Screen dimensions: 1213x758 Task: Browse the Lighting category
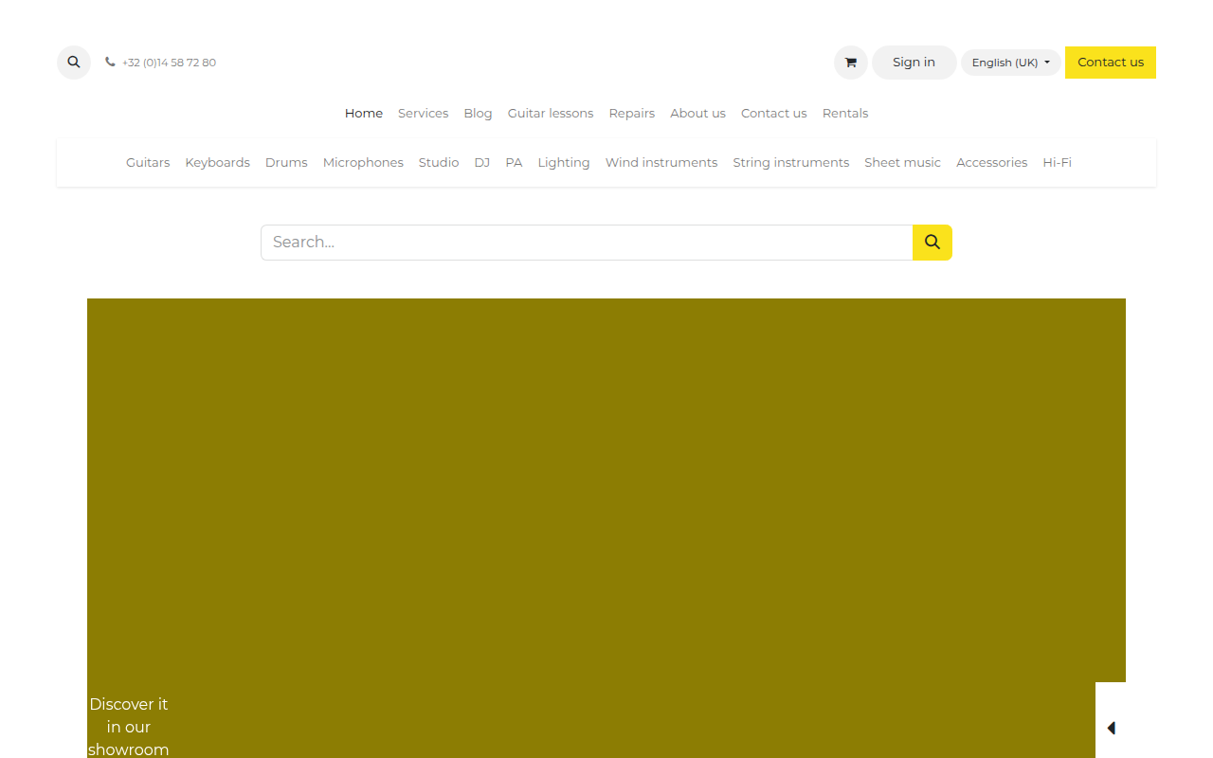[x=564, y=162]
